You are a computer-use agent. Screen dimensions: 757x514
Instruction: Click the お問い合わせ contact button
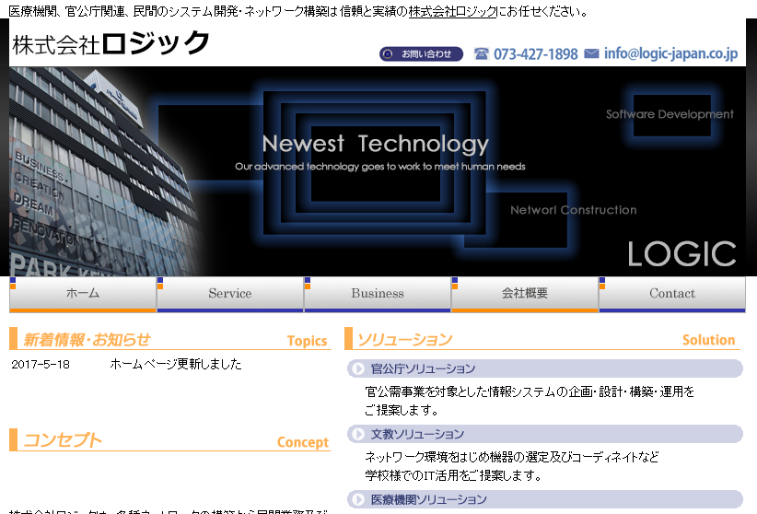click(421, 54)
